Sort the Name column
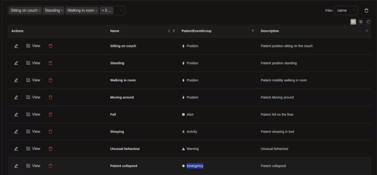This screenshot has height=175, width=377. (169, 31)
